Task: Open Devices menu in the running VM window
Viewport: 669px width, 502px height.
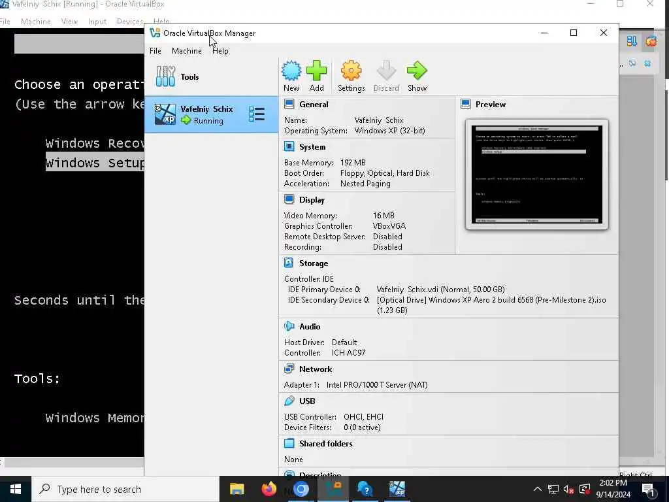Action: click(x=130, y=22)
